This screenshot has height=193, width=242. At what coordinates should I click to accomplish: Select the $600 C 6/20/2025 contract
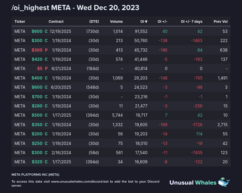(x=51, y=87)
